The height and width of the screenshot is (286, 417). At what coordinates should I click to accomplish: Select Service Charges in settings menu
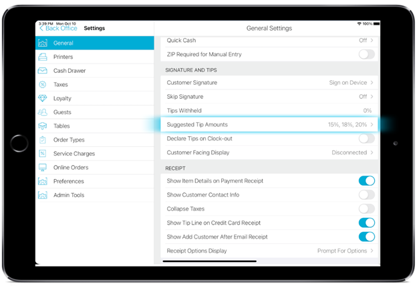[x=74, y=154]
